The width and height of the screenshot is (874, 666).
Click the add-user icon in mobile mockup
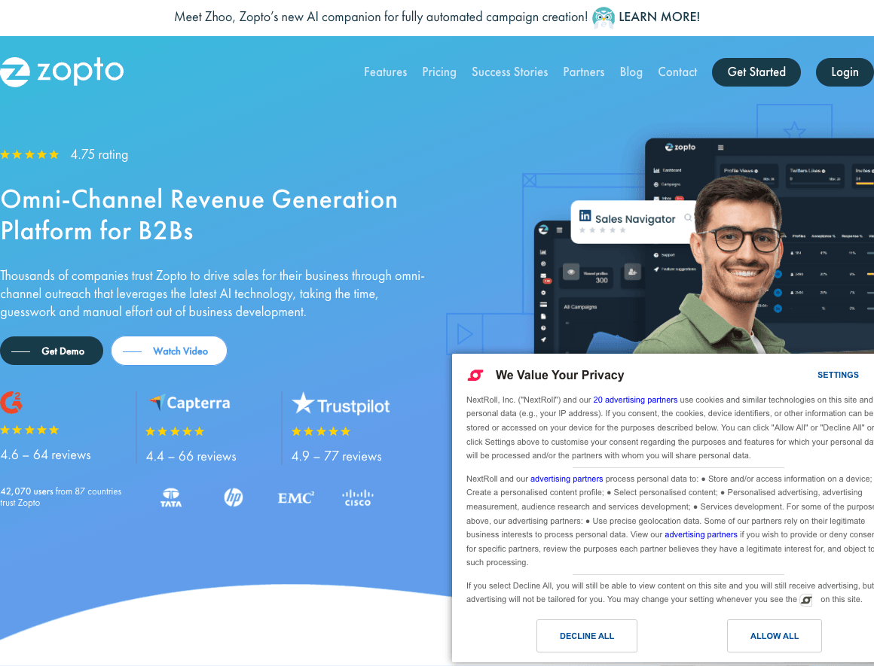click(x=632, y=272)
